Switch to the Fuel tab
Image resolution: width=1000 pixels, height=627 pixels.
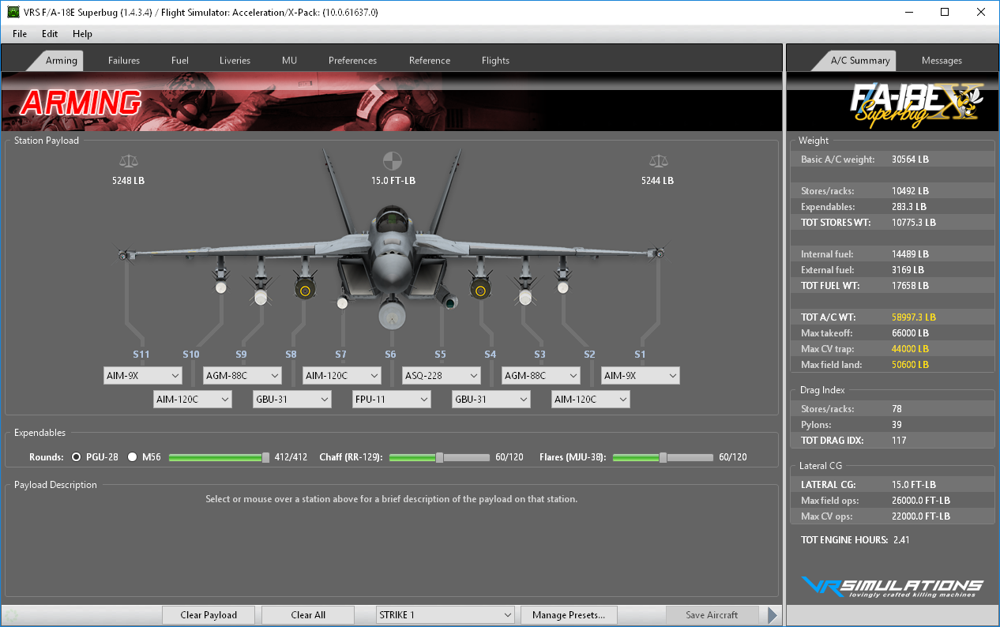pos(180,61)
